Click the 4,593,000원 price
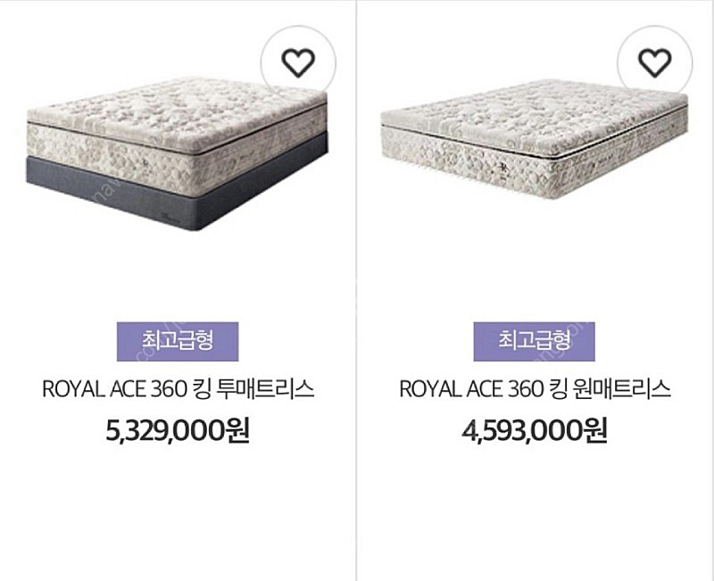 pyautogui.click(x=534, y=430)
